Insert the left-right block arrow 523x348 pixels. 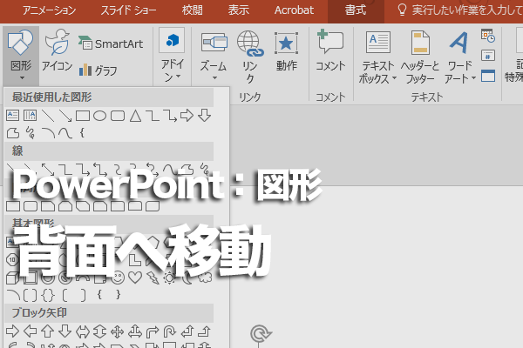[x=83, y=331]
